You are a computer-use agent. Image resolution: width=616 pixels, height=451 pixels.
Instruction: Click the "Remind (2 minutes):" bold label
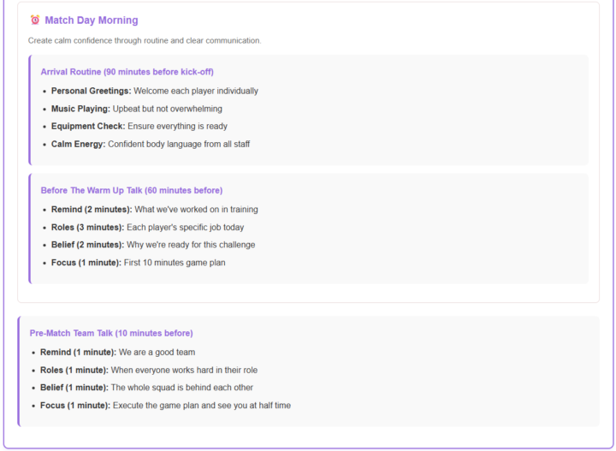click(x=92, y=210)
